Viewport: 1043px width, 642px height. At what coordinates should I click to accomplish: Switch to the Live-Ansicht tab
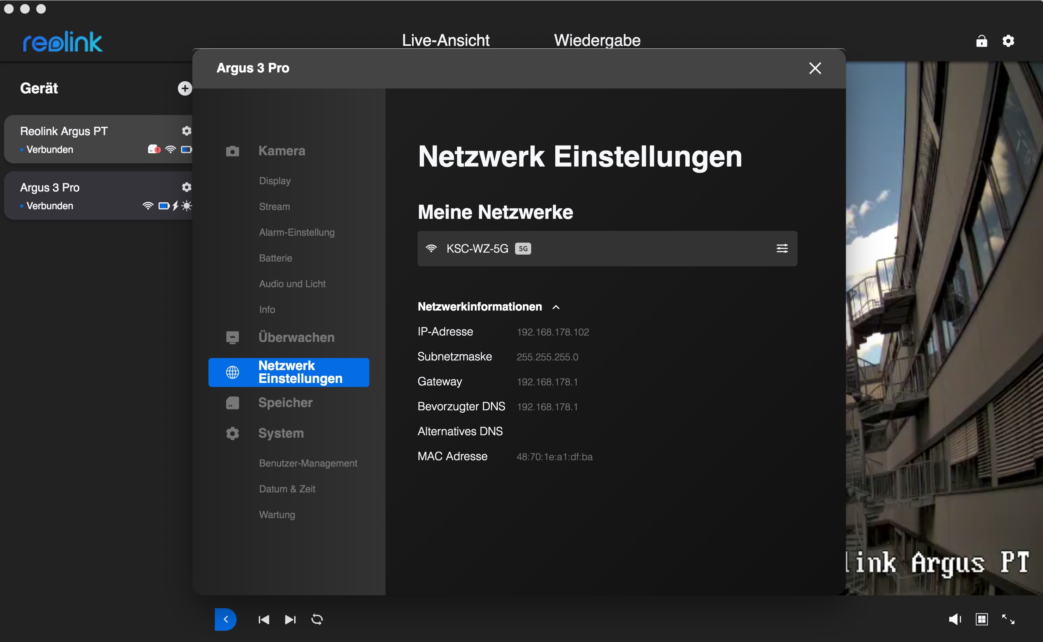click(445, 40)
